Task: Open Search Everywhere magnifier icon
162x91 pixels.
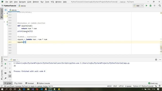Action: 160,6
